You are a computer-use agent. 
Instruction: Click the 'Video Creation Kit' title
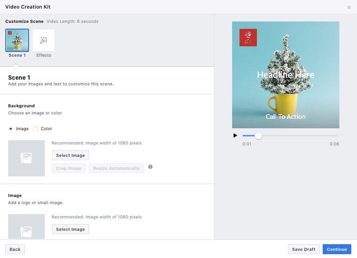coord(28,7)
